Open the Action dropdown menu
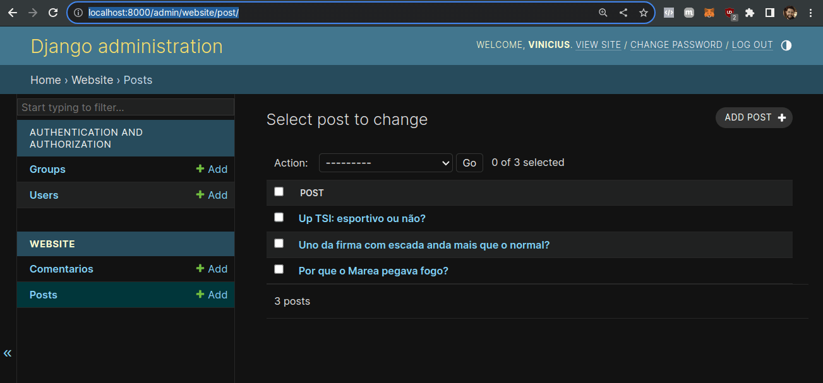 tap(385, 163)
